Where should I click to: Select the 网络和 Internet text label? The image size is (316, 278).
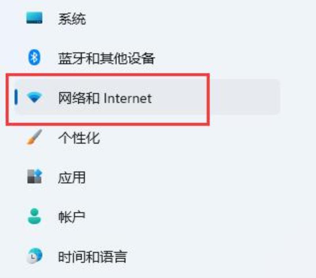coord(105,98)
